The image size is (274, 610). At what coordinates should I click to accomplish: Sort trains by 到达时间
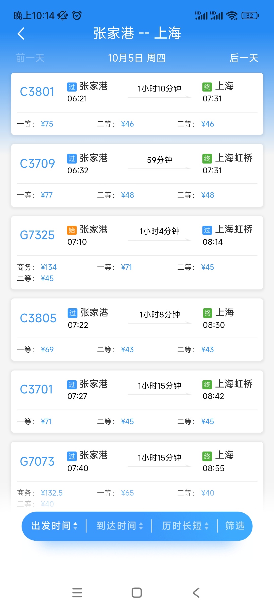[x=119, y=526]
